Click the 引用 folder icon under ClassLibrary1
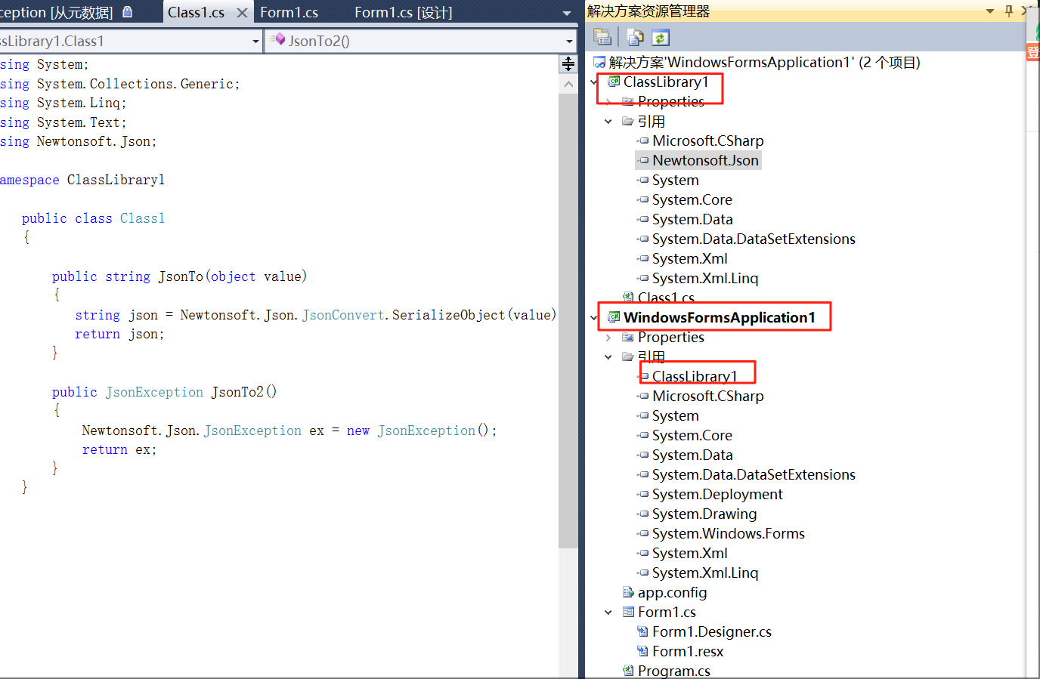1040x679 pixels. 628,121
